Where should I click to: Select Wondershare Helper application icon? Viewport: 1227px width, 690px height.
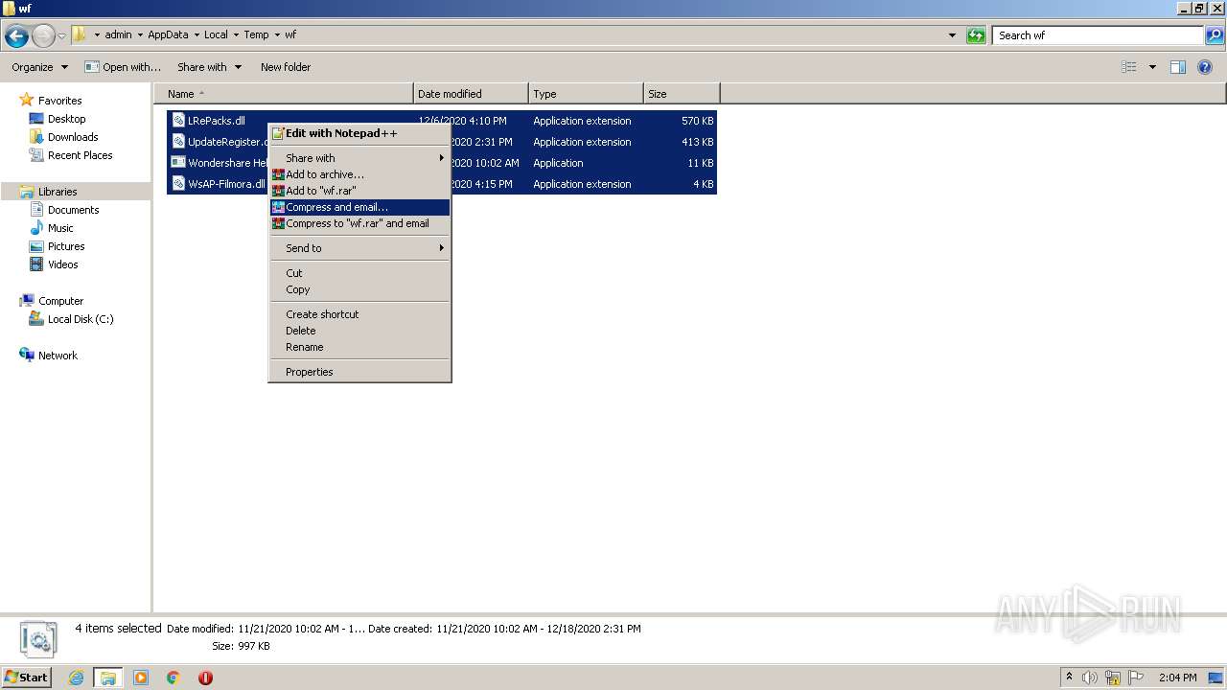[x=178, y=163]
